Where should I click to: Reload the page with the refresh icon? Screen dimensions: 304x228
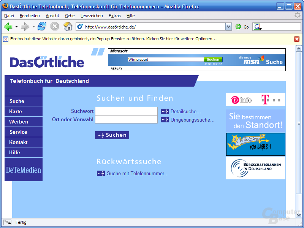(42, 26)
